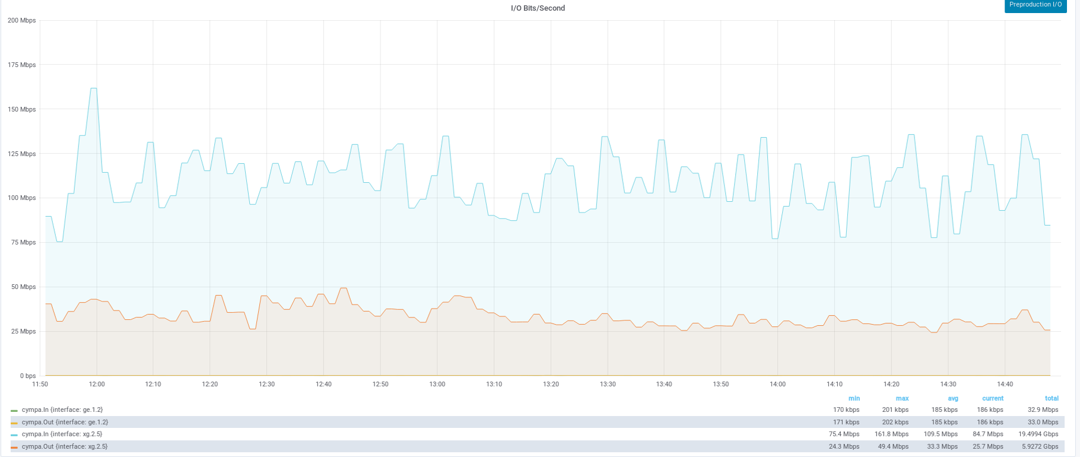Click the 32.9 Mbps total value

coord(1043,410)
